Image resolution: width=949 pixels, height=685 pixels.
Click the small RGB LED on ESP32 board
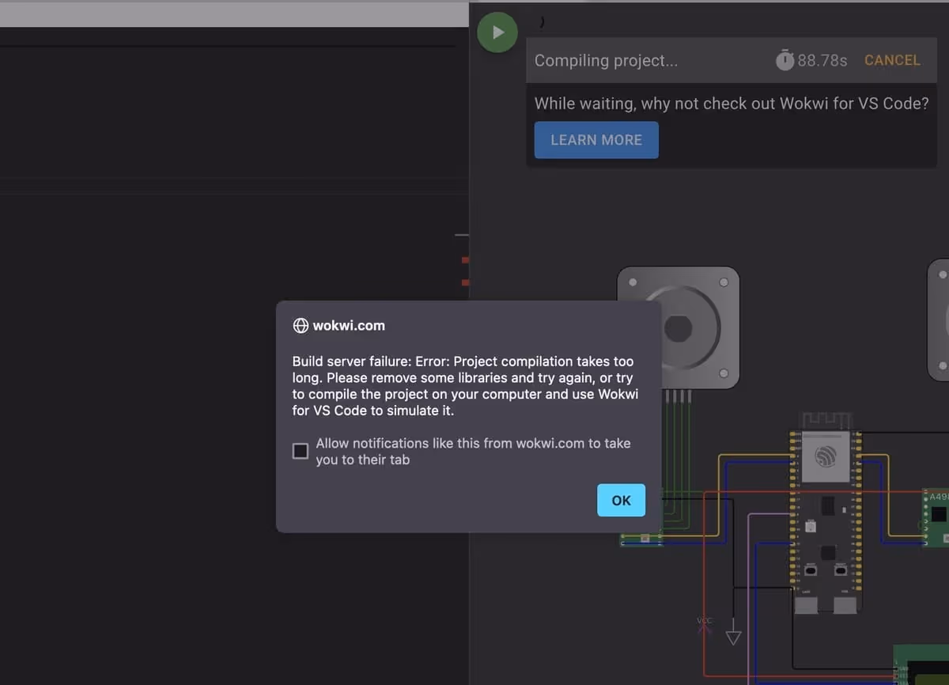tap(811, 526)
